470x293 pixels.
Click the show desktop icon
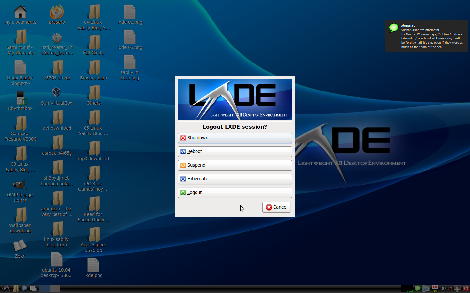(33, 288)
